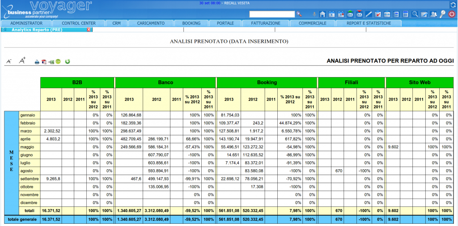458x226 pixels.
Task: Click the top-right sync refresh icon
Action: 453,4
